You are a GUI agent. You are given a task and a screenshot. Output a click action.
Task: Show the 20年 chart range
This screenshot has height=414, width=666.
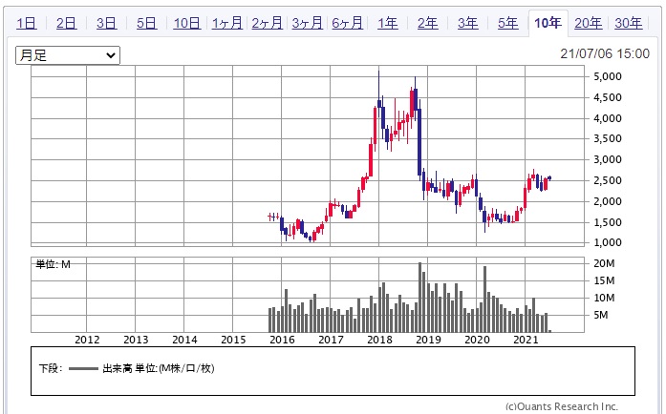[589, 23]
